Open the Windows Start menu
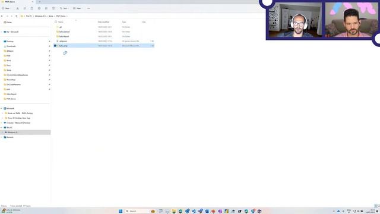Image resolution: width=380 pixels, height=214 pixels. [x=121, y=211]
